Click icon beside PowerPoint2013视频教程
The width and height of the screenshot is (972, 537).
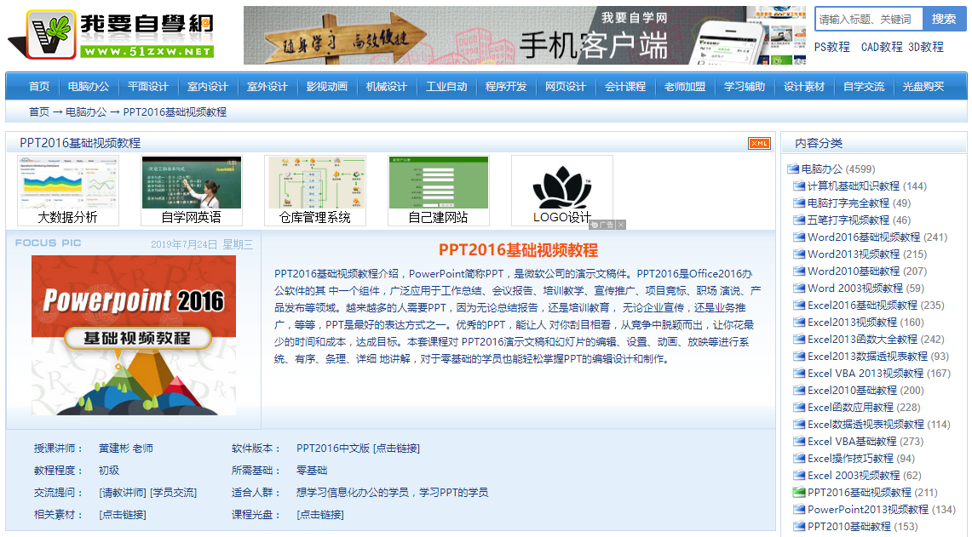tap(801, 509)
